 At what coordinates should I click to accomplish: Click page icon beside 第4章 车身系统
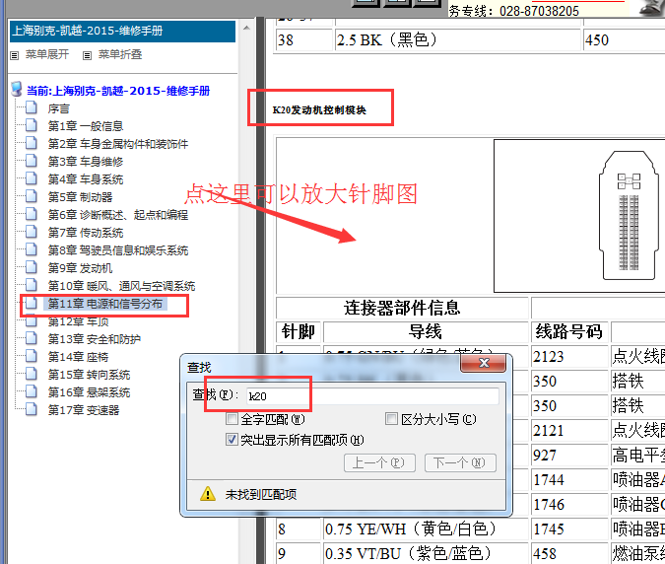pos(31,178)
